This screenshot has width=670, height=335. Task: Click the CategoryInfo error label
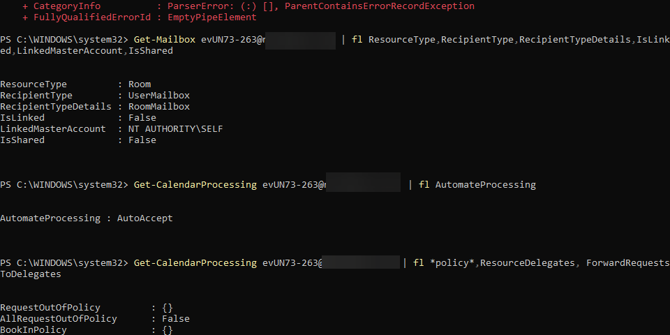click(67, 6)
